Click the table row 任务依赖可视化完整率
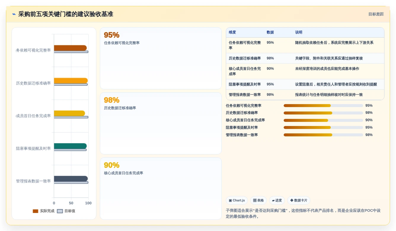 click(305, 45)
